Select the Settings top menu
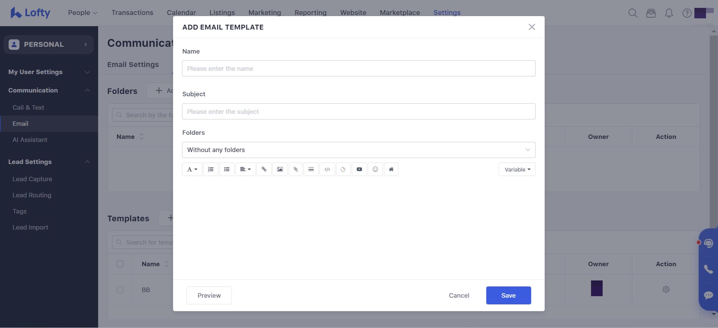 tap(447, 13)
